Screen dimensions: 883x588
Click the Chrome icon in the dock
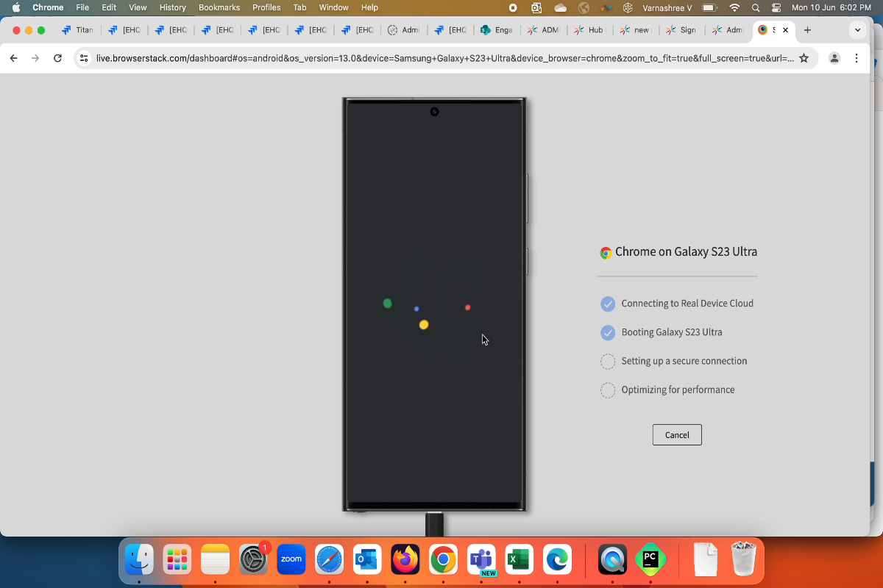coord(443,559)
